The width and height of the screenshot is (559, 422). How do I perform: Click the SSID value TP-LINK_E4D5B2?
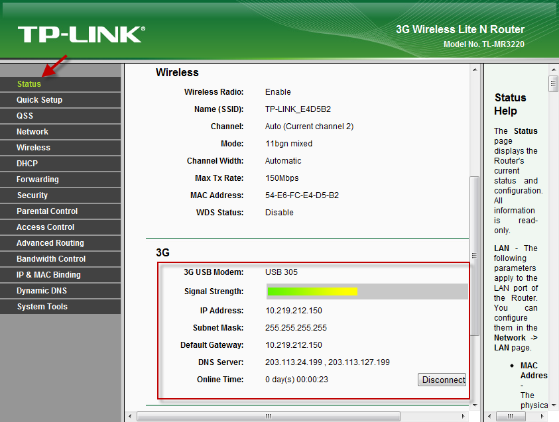(x=298, y=109)
